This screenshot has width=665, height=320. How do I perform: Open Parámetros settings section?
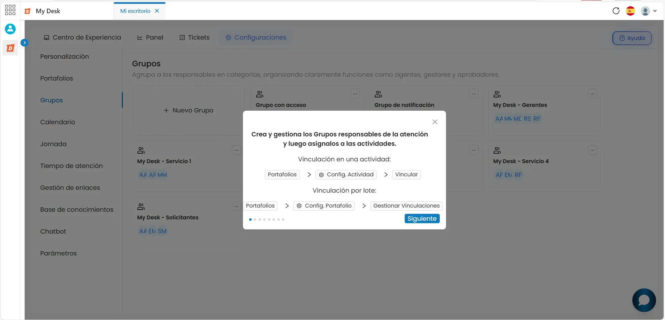[58, 253]
